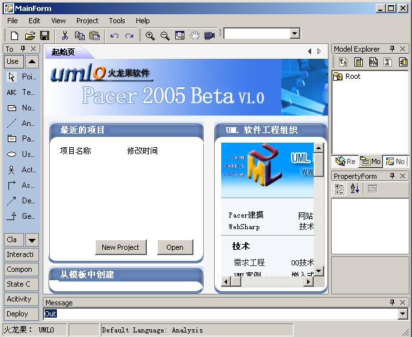Expand the State C toolbox section
Viewport: 412px width, 337px height.
coord(21,284)
